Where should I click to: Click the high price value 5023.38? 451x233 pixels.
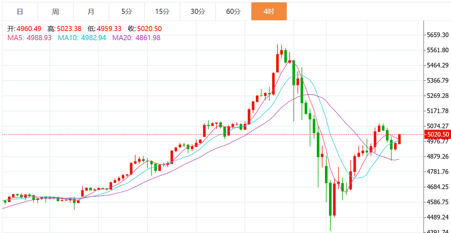pyautogui.click(x=69, y=29)
